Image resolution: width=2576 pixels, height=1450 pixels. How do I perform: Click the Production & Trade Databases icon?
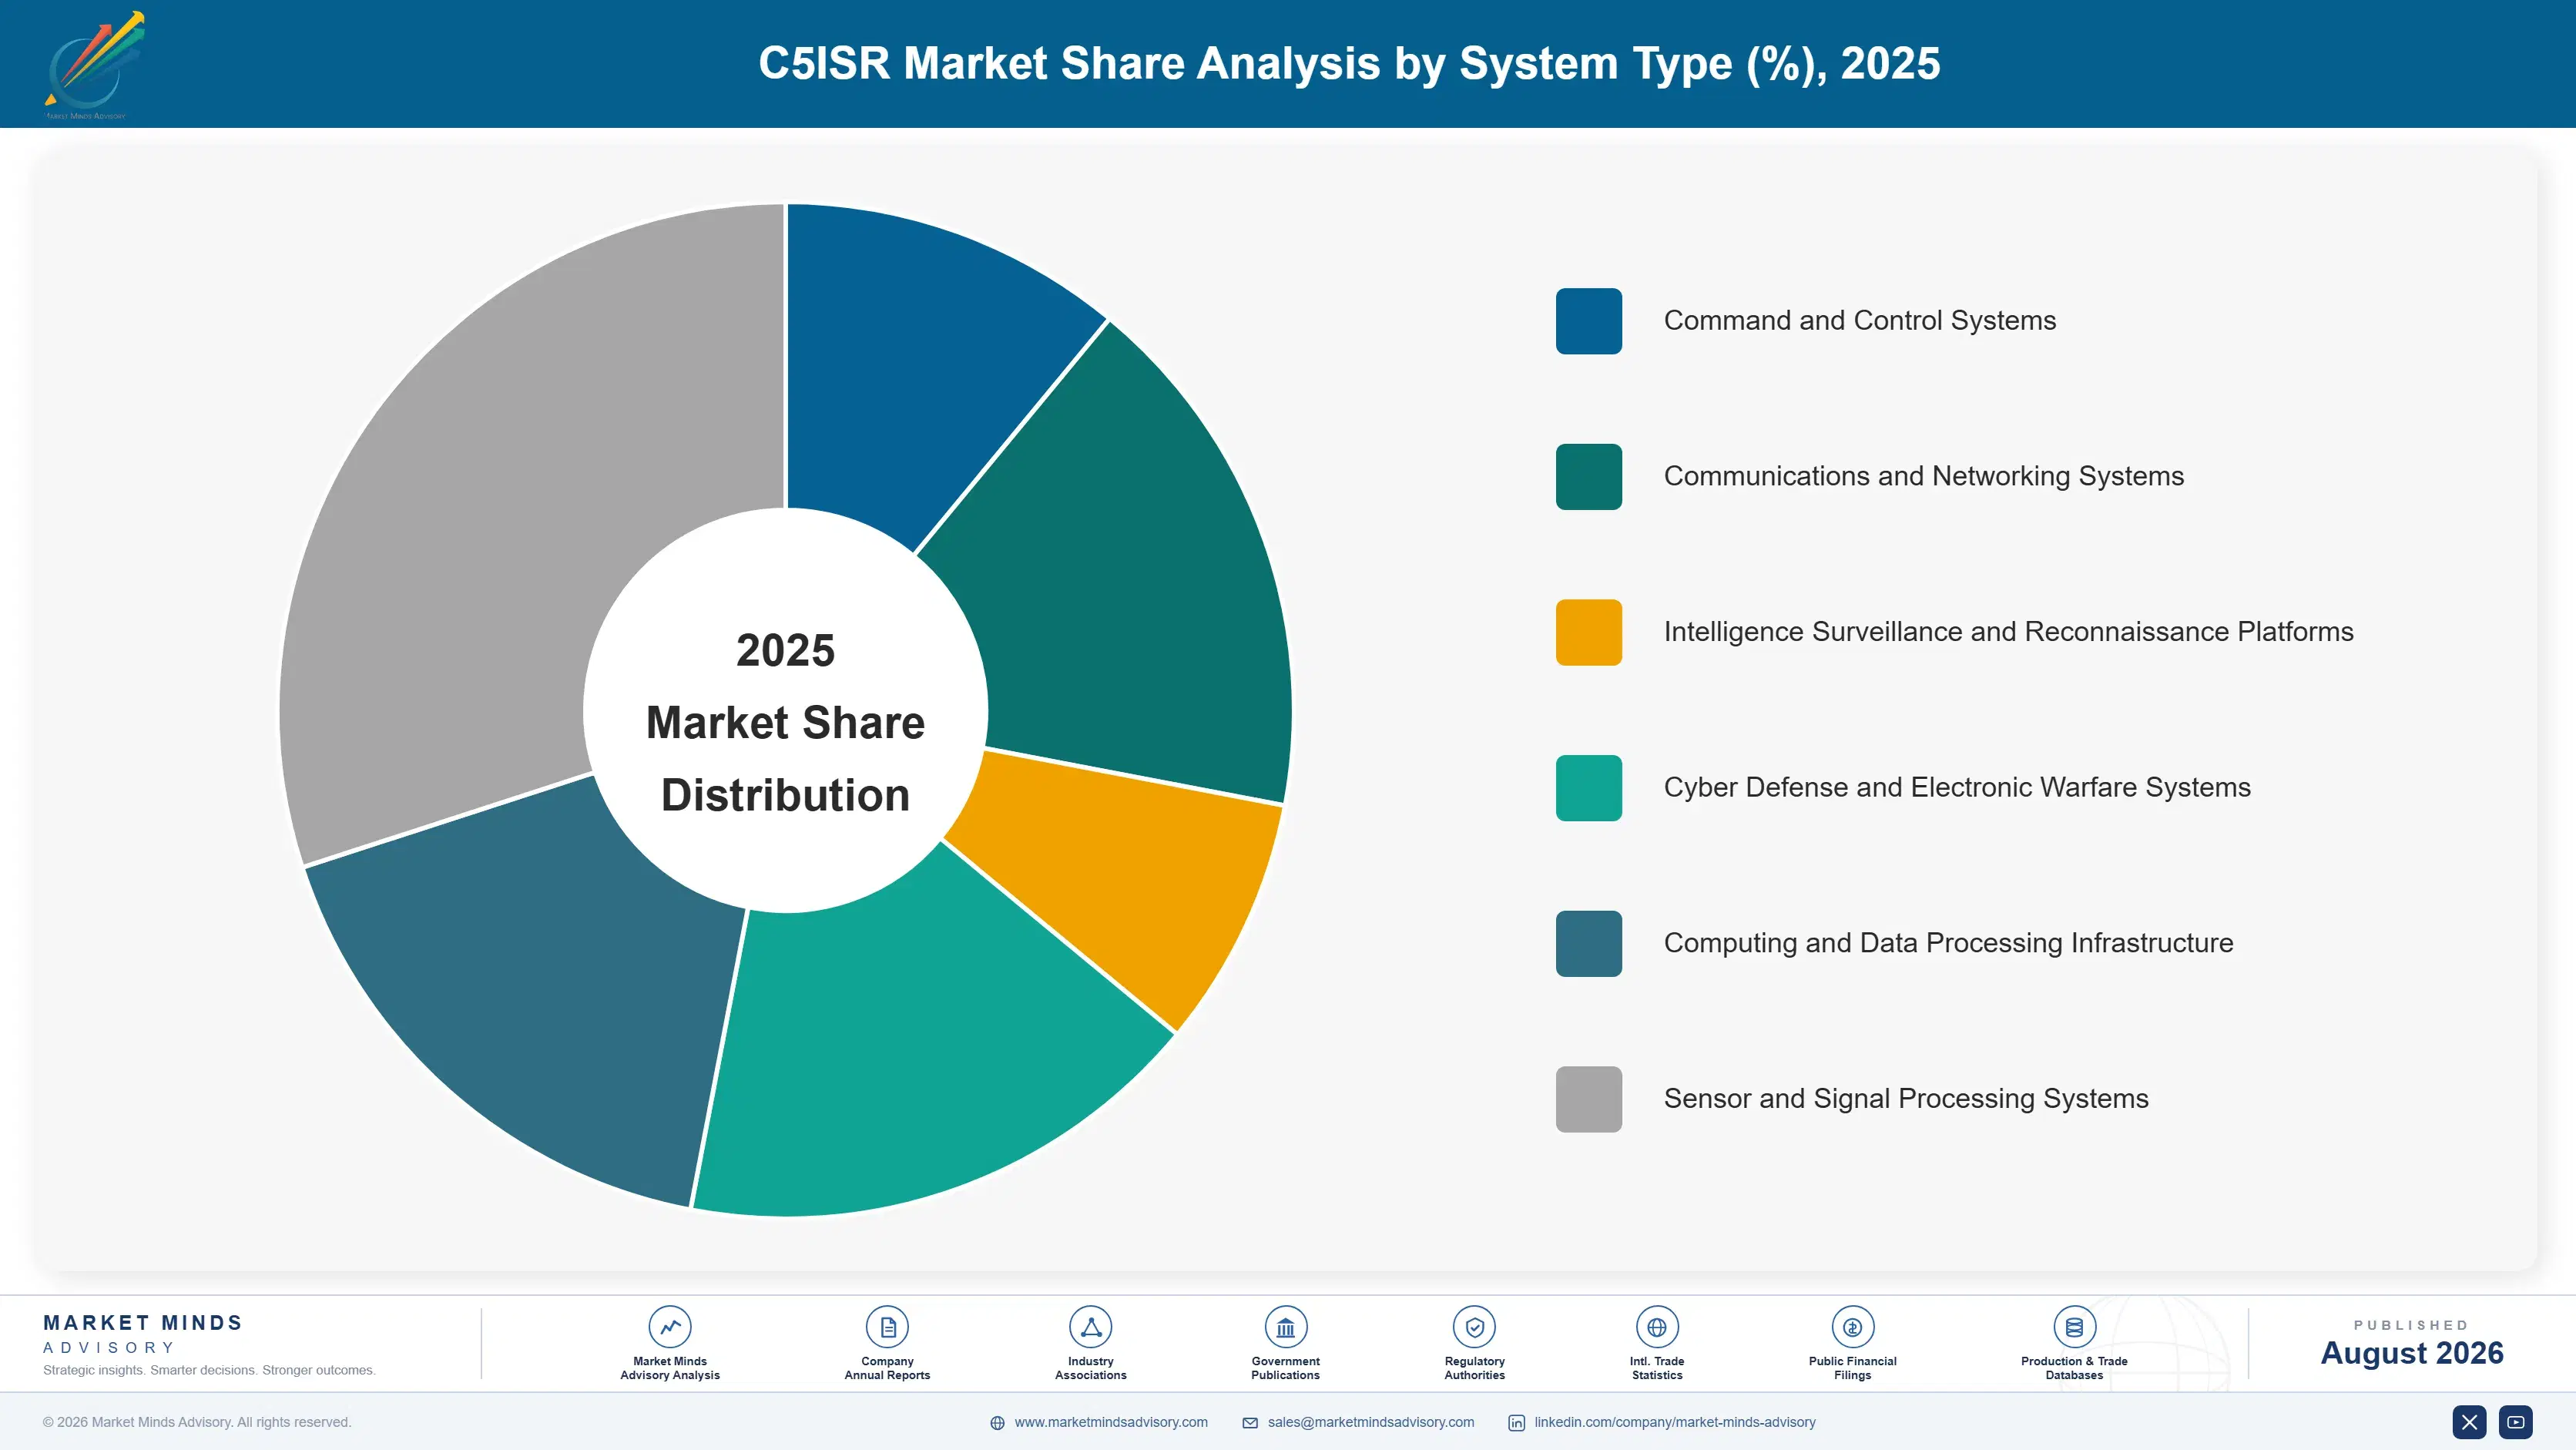click(x=2074, y=1327)
